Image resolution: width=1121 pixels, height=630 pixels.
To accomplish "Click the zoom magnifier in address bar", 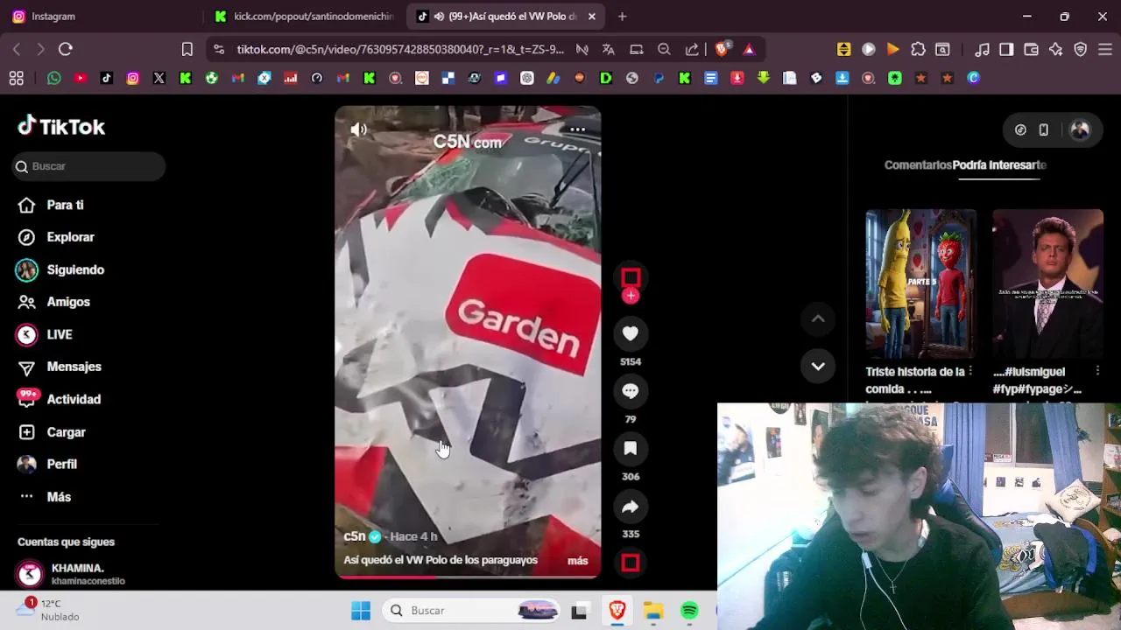I will [x=664, y=50].
